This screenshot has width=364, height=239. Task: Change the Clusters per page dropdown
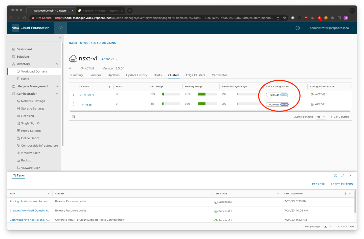coord(321,117)
